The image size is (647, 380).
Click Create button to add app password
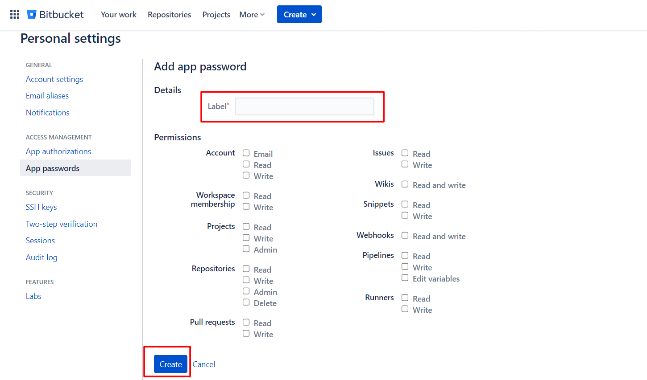point(170,364)
